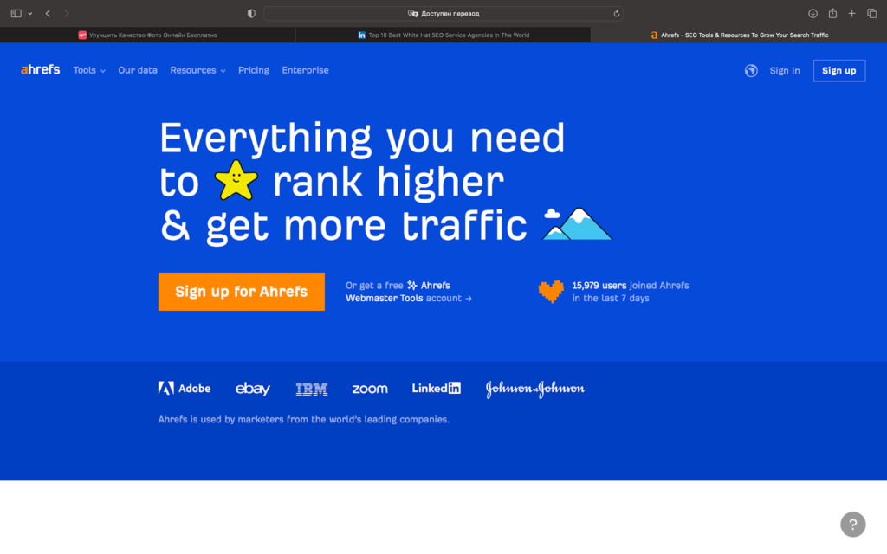
Task: Click the zoom logo
Action: coord(370,389)
